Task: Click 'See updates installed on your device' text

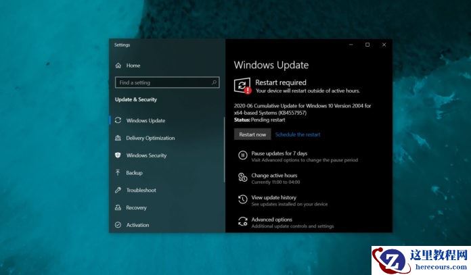Action: [x=290, y=204]
